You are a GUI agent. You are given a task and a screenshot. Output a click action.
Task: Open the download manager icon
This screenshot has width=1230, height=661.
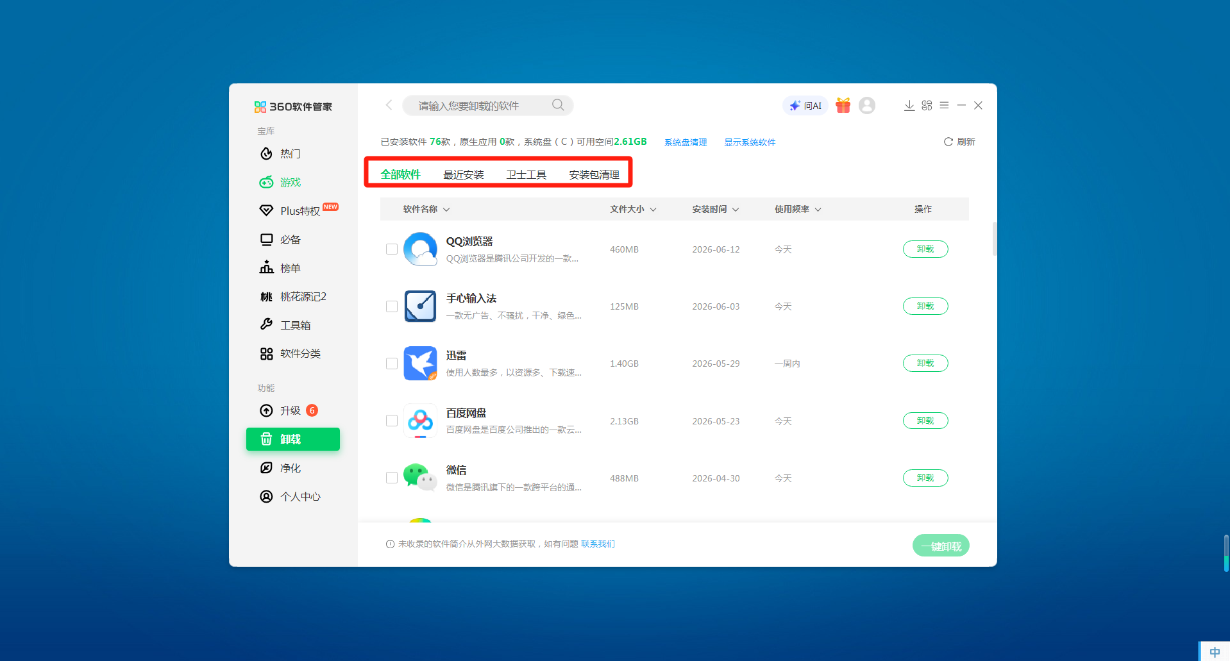pos(909,105)
